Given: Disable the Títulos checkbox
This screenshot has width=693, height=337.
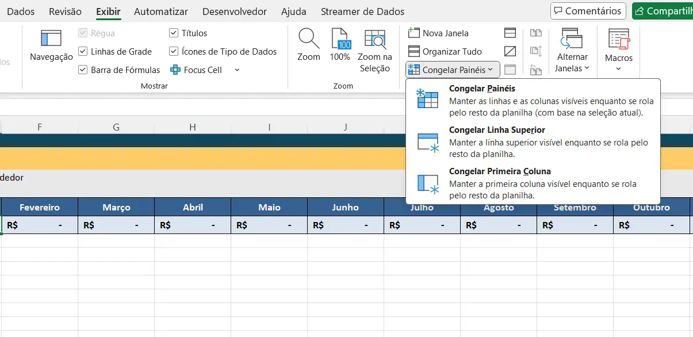Looking at the screenshot, I should pyautogui.click(x=174, y=33).
